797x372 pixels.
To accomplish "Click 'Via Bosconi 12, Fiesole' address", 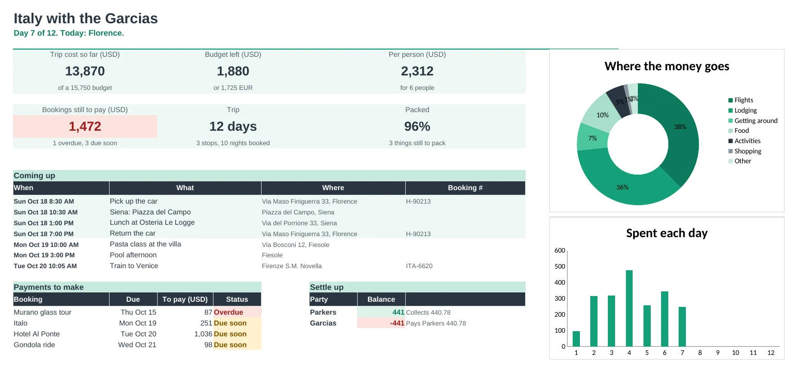I will (x=296, y=245).
